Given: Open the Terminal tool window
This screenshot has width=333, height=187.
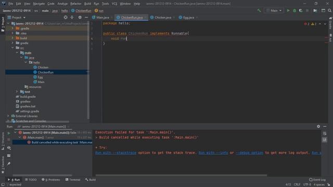Looking at the screenshot, I should (73, 180).
